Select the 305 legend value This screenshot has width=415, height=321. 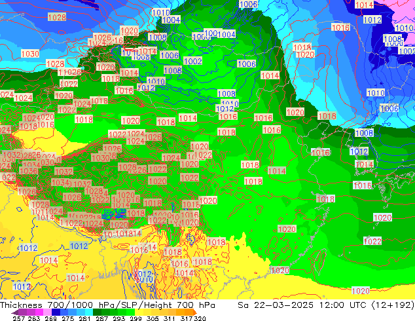(x=153, y=318)
